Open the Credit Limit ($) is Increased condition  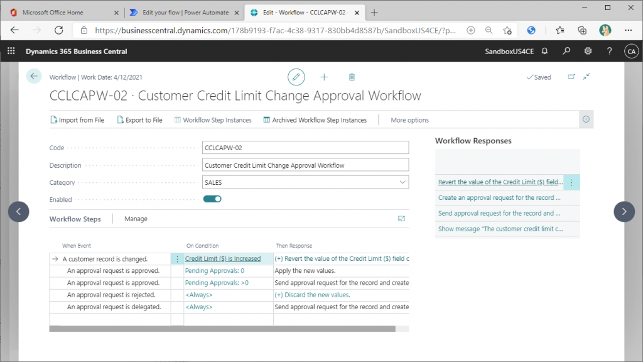pos(223,258)
